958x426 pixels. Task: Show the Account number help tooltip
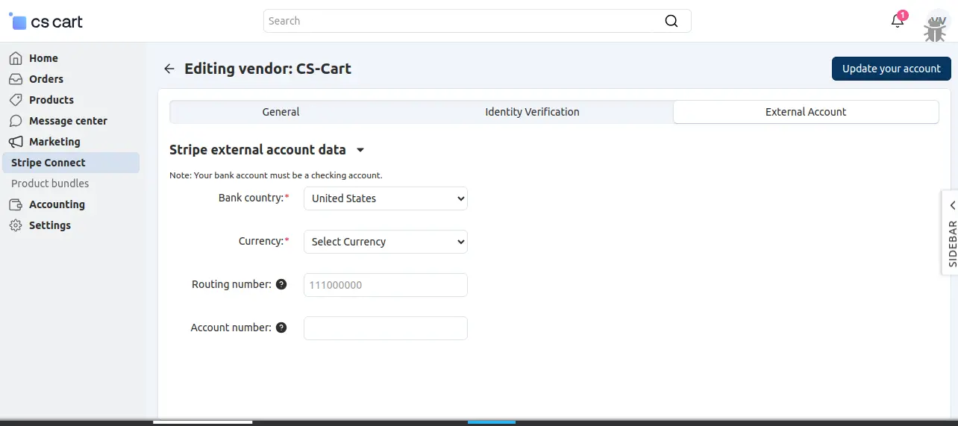pyautogui.click(x=281, y=328)
